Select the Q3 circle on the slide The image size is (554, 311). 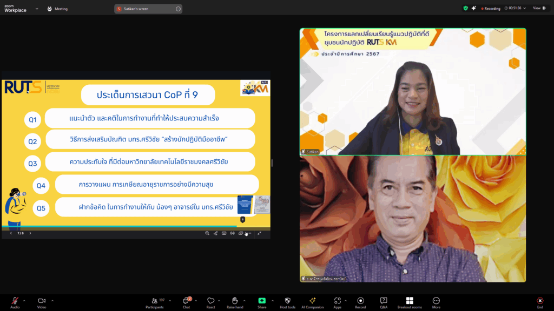click(x=32, y=163)
